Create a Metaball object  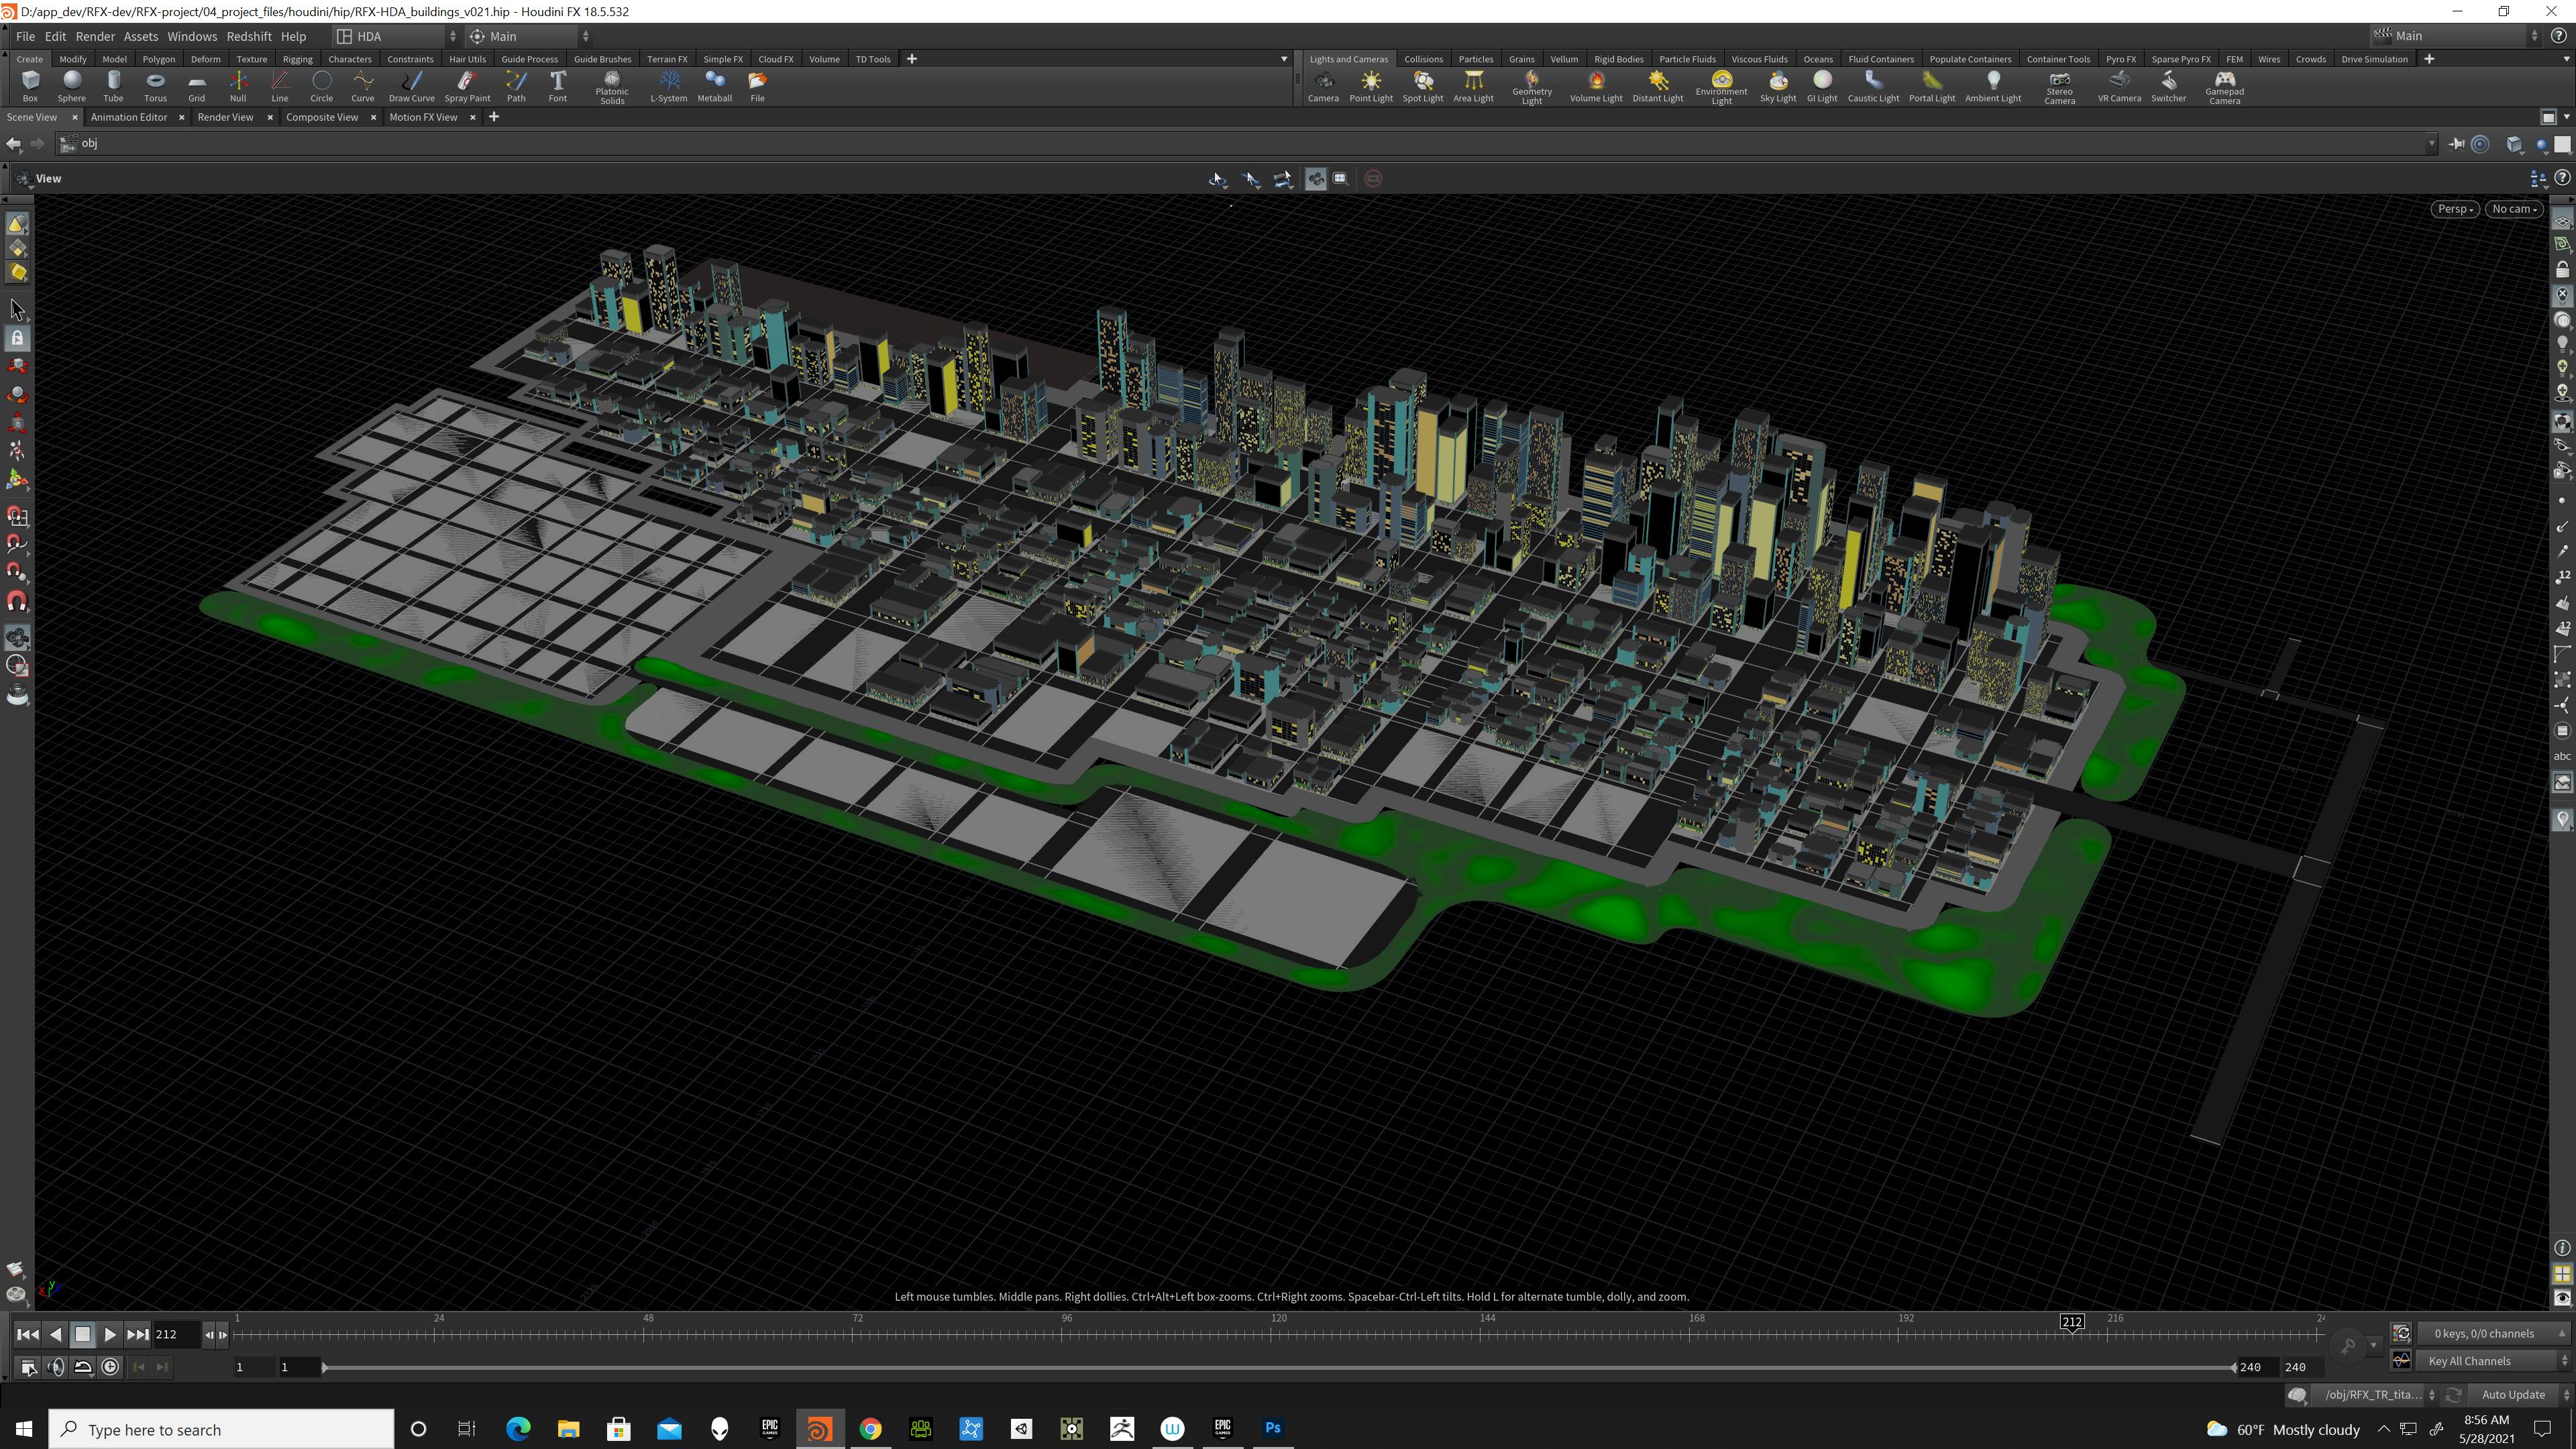714,86
